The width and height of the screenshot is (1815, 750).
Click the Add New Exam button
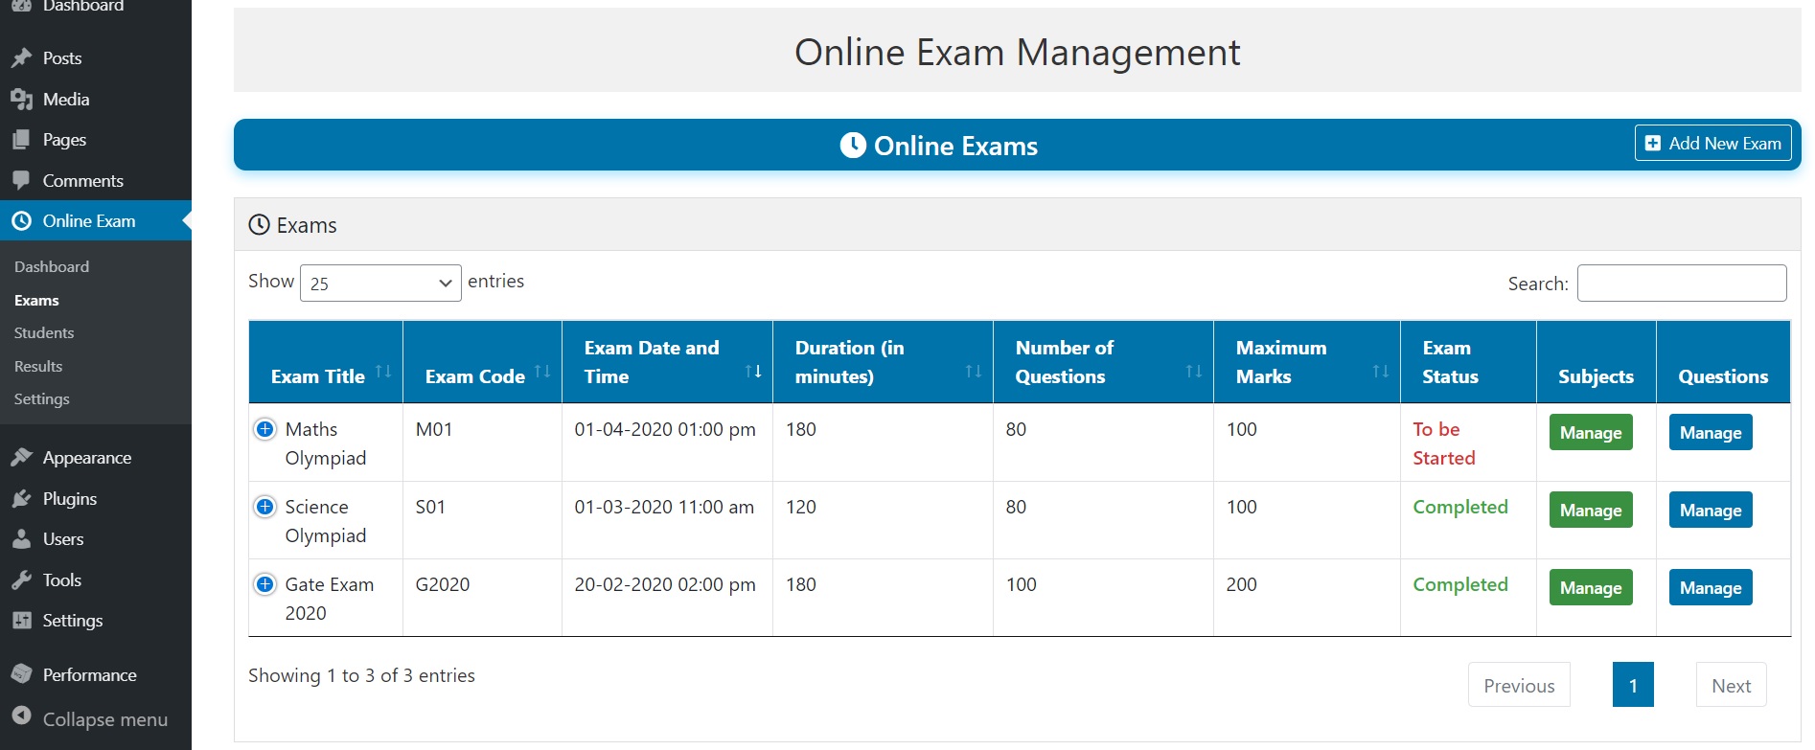coord(1712,144)
